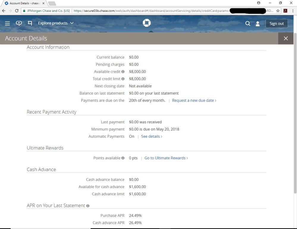Image resolution: width=297 pixels, height=229 pixels.
Task: Click the notifications flag icon
Action: (x=30, y=23)
